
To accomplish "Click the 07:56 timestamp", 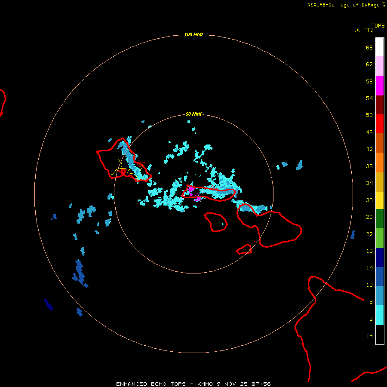I will pyautogui.click(x=261, y=384).
